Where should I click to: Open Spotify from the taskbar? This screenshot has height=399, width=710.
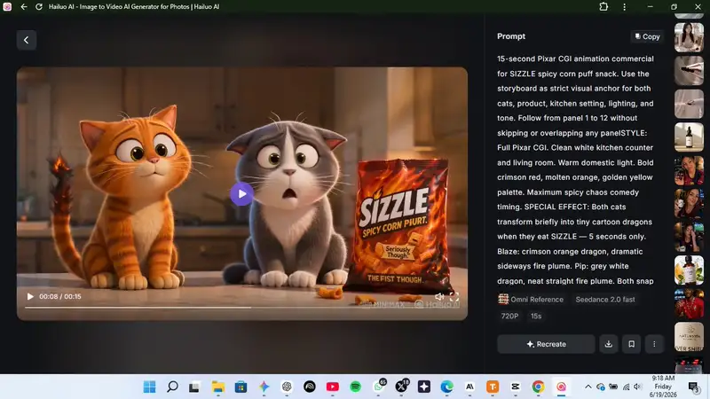pyautogui.click(x=356, y=387)
